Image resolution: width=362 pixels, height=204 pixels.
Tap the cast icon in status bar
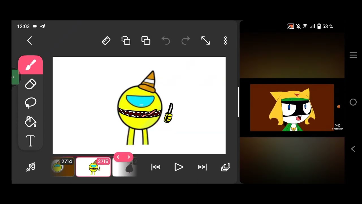point(290,26)
